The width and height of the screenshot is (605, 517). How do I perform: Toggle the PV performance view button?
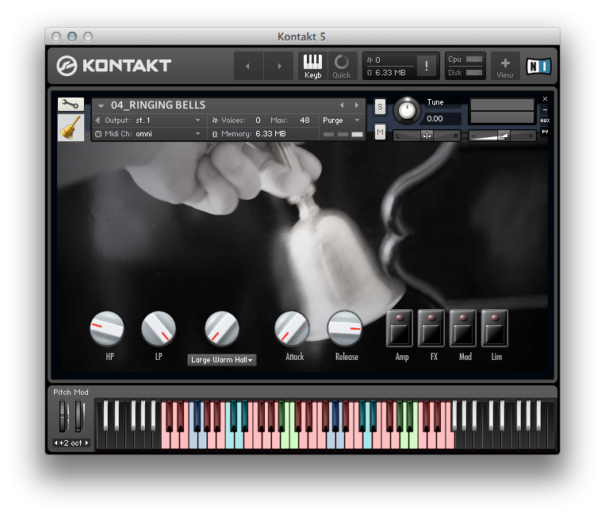tap(545, 132)
